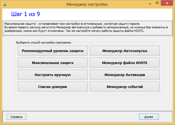
Task: Choose Рекомендуемый уровень защиты option
Action: click(53, 51)
